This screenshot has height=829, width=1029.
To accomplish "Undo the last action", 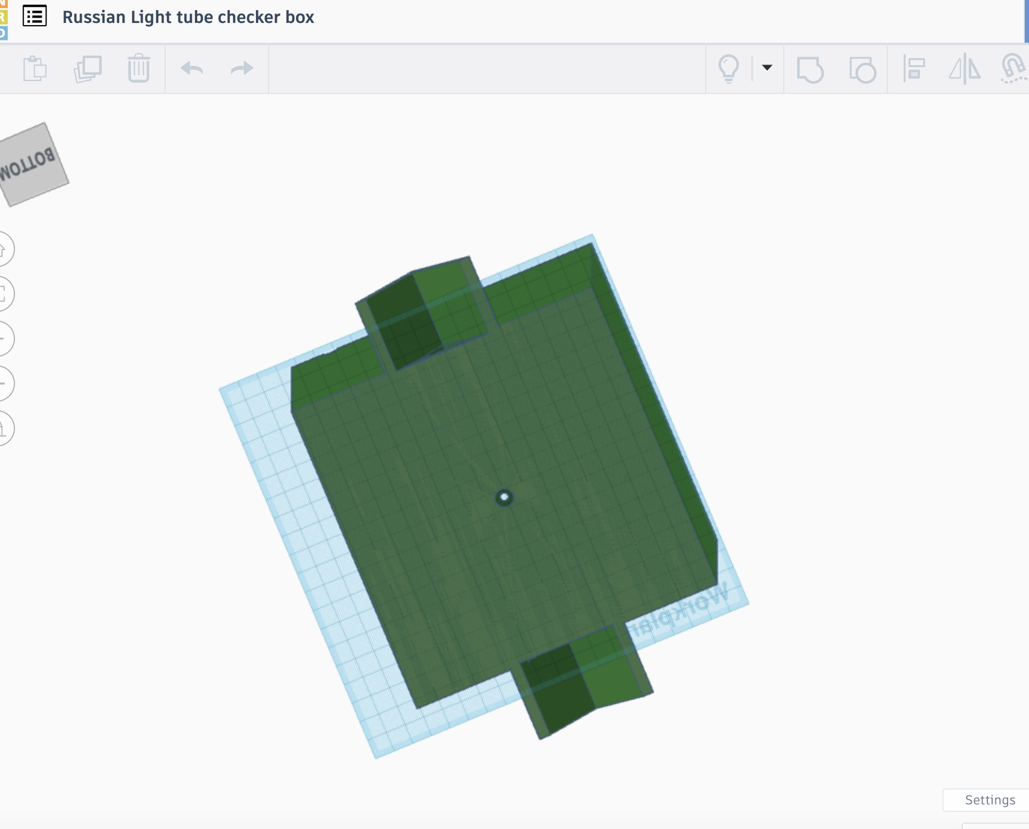I will [x=192, y=68].
